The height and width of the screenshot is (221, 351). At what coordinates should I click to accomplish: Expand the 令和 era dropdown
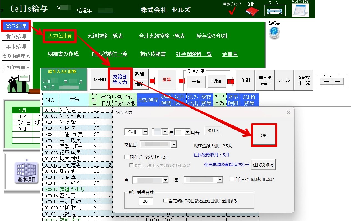[145, 132]
